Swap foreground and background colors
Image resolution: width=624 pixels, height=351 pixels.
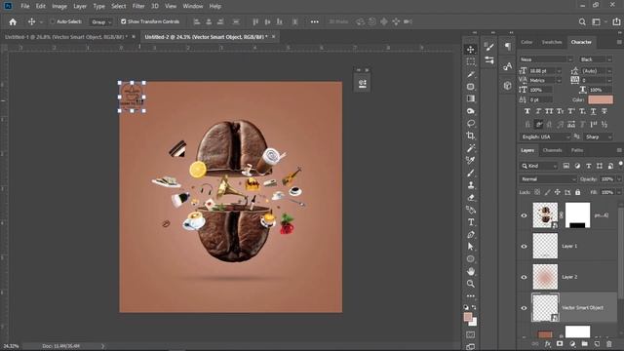(474, 307)
